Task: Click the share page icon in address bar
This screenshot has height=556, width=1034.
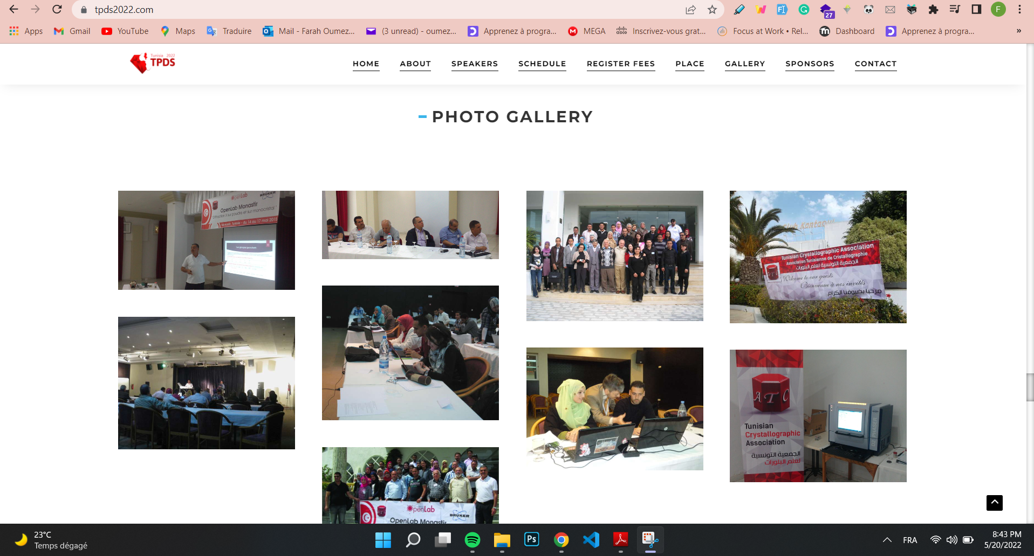Action: 690,9
